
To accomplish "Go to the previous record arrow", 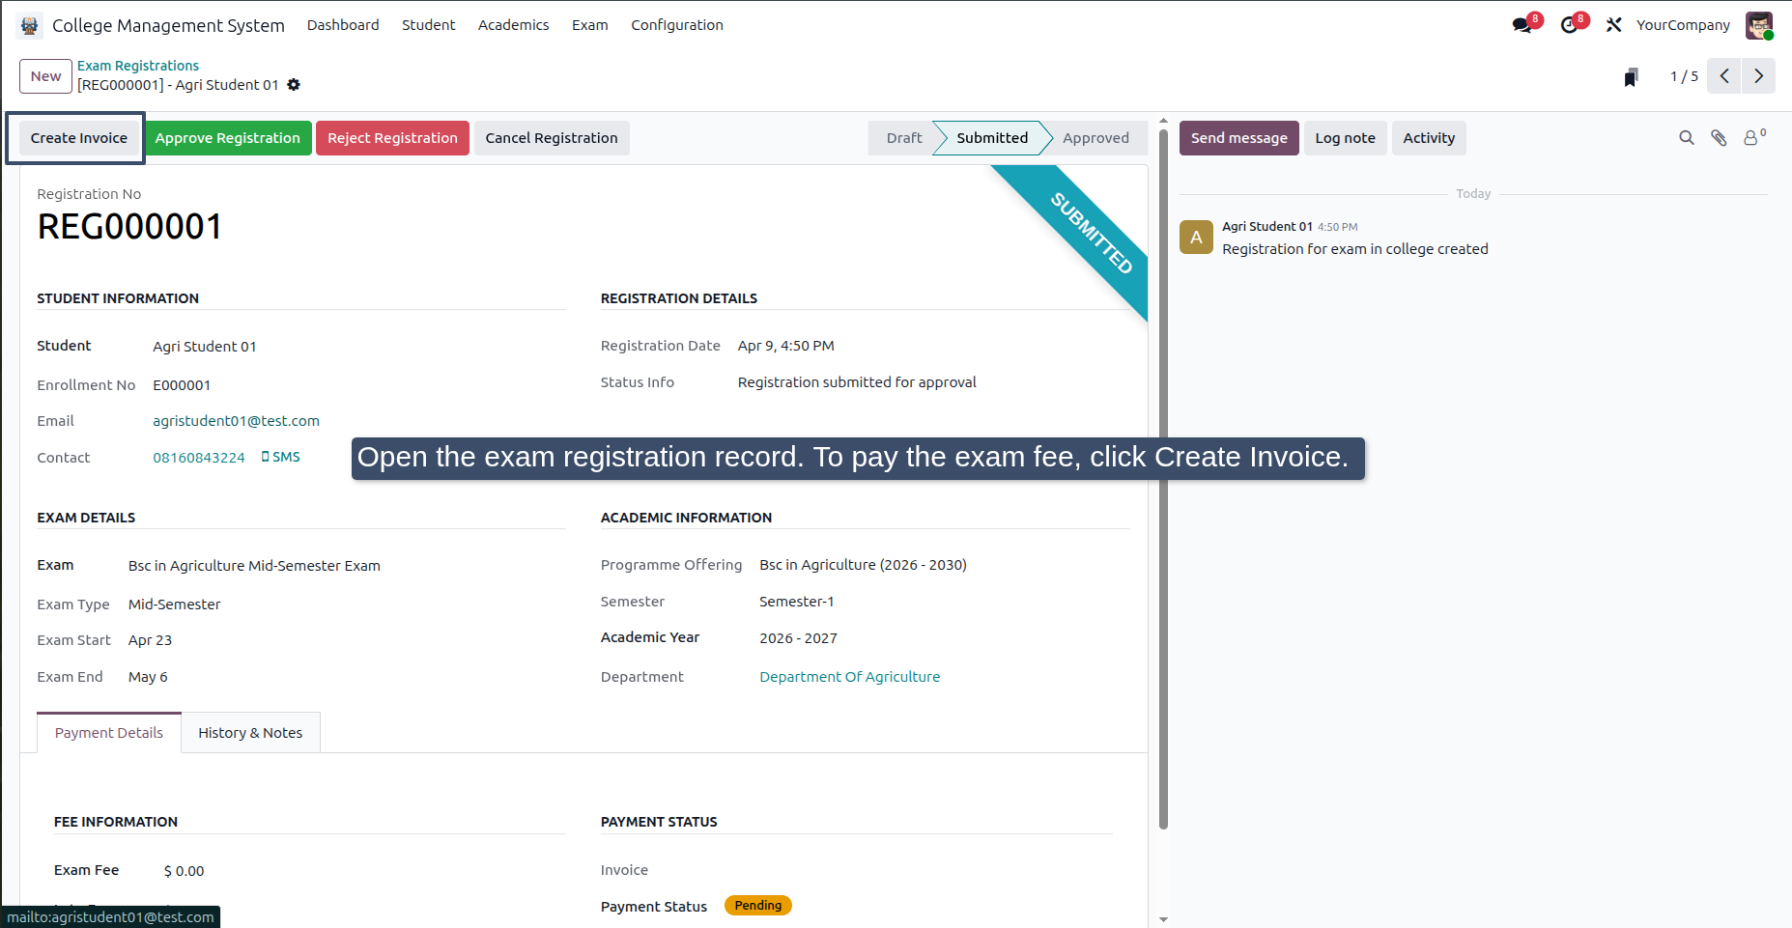I will tap(1724, 76).
